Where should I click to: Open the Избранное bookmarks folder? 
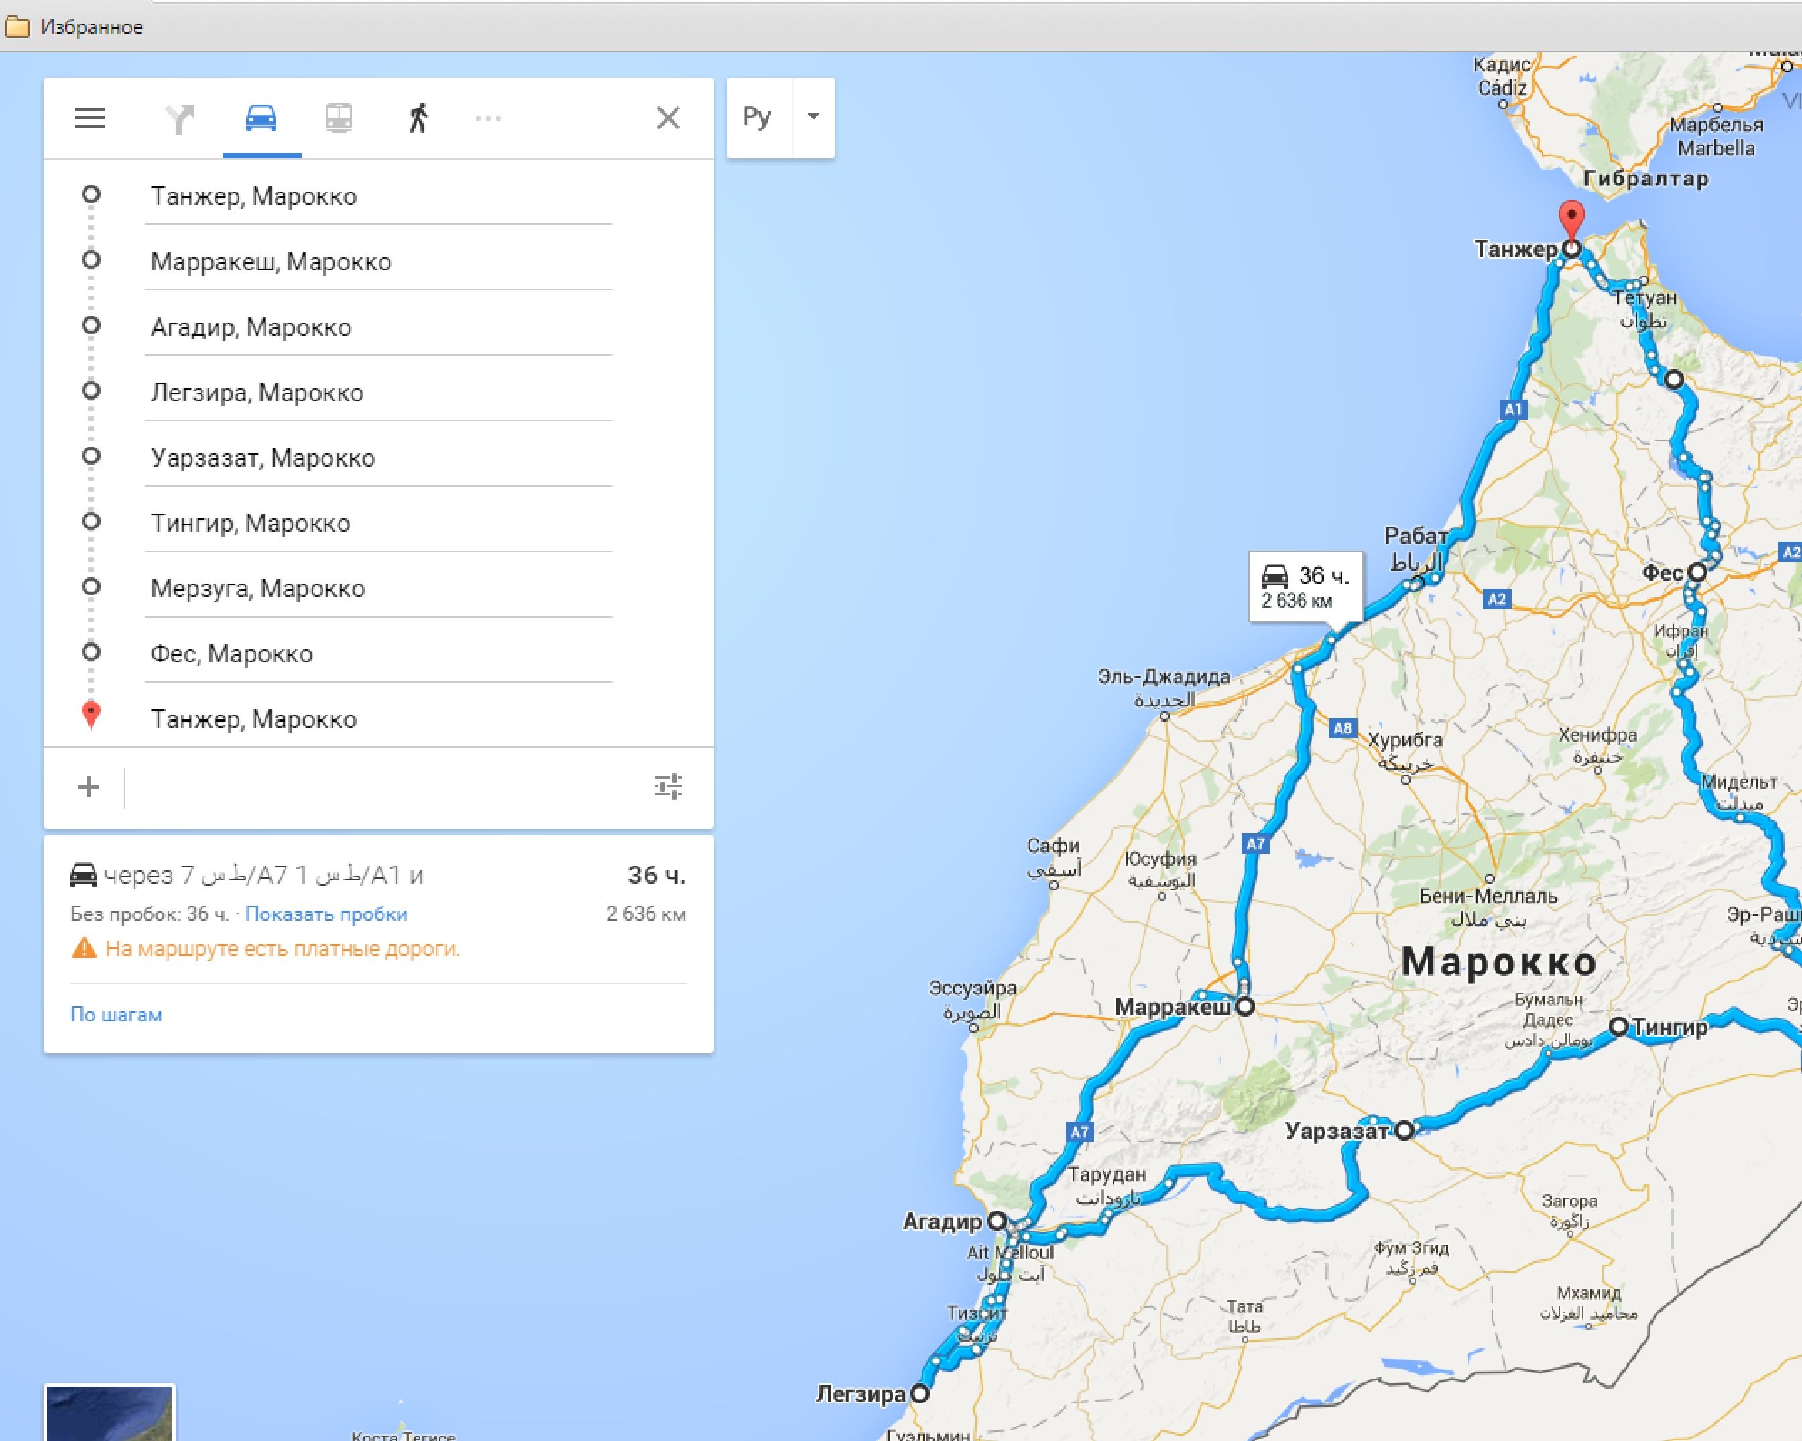coord(75,27)
